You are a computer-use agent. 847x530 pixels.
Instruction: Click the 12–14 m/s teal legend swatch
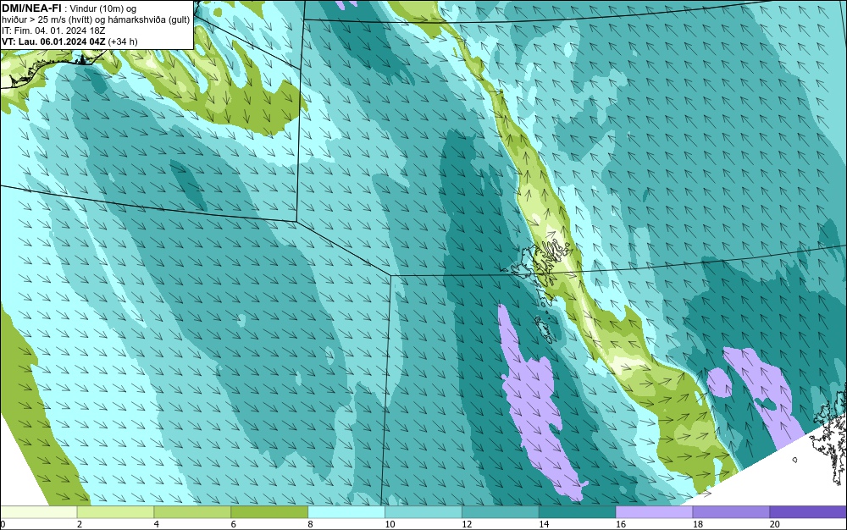[x=501, y=512]
